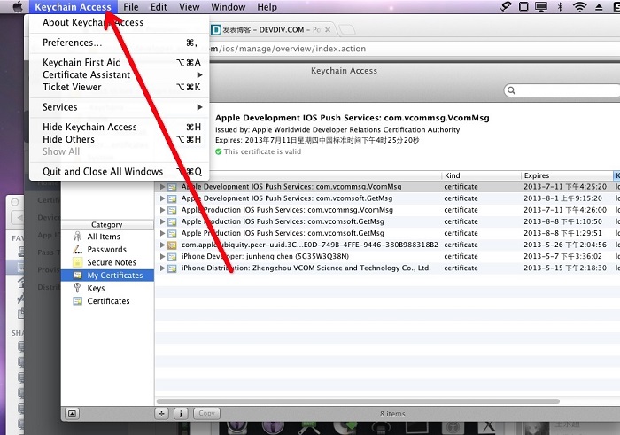Click the eject icon in the menu bar
620x435 pixels.
[x=599, y=7]
